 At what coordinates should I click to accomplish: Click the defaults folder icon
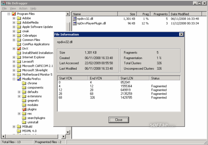pos(24,92)
